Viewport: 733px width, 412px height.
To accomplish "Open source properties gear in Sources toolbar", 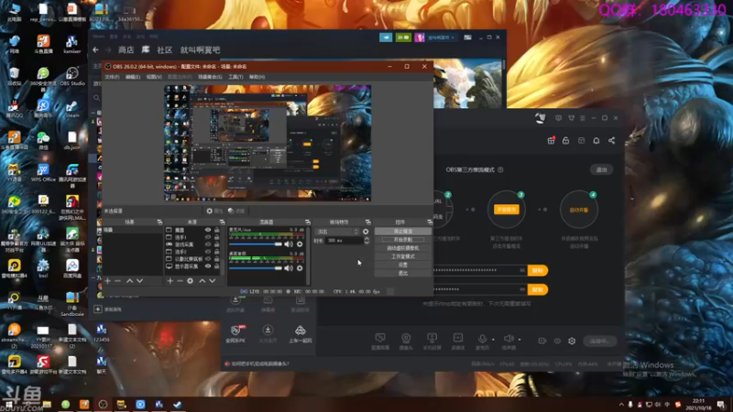I will click(x=191, y=281).
